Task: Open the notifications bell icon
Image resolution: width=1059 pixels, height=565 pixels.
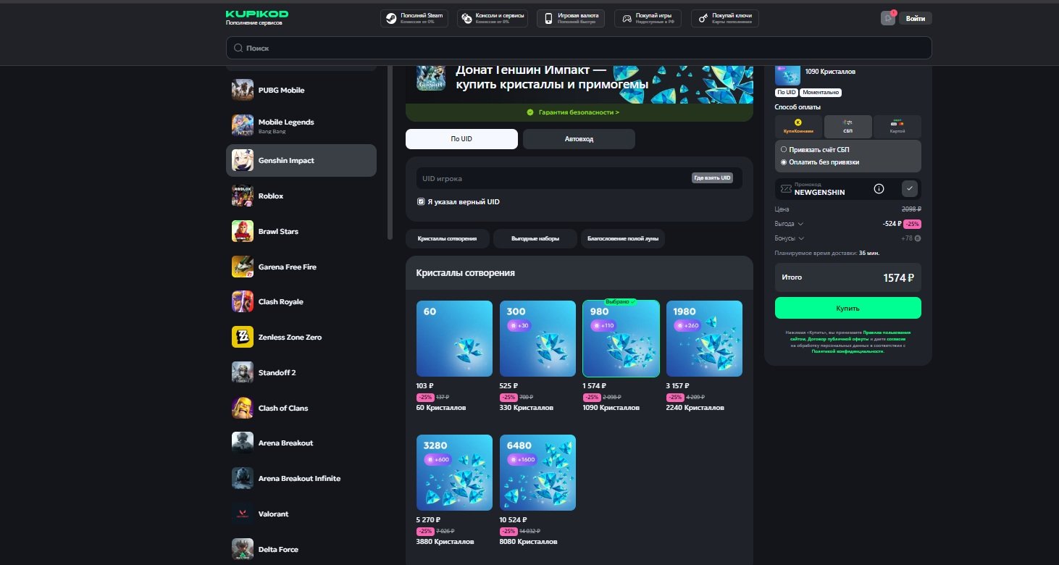Action: (x=888, y=18)
